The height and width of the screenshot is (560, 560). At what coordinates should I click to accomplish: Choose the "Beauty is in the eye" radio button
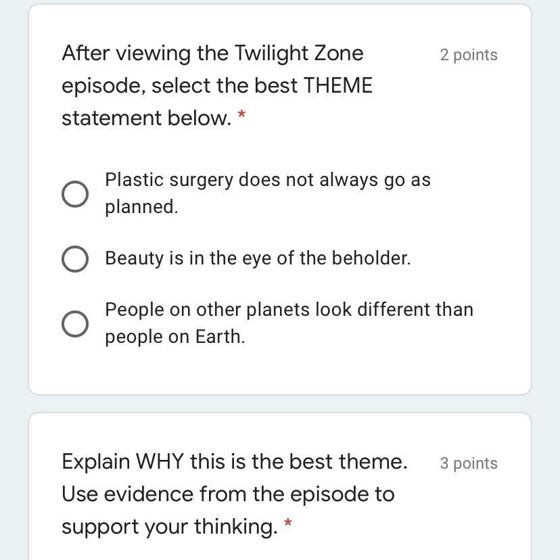(x=75, y=259)
